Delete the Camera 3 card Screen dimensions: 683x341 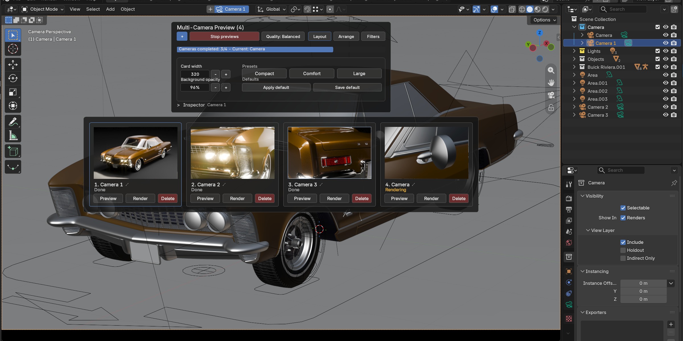[x=362, y=198]
